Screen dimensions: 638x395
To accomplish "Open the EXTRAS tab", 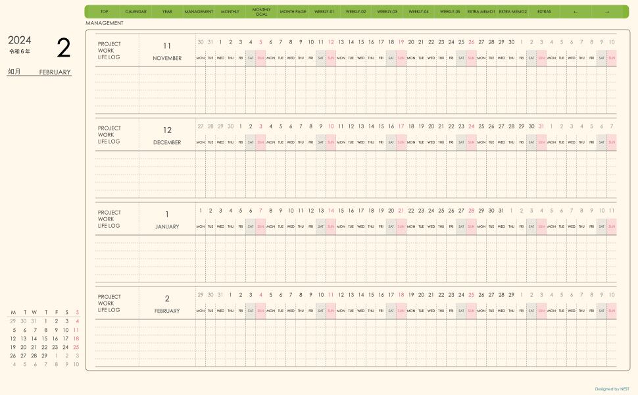I will click(x=544, y=12).
